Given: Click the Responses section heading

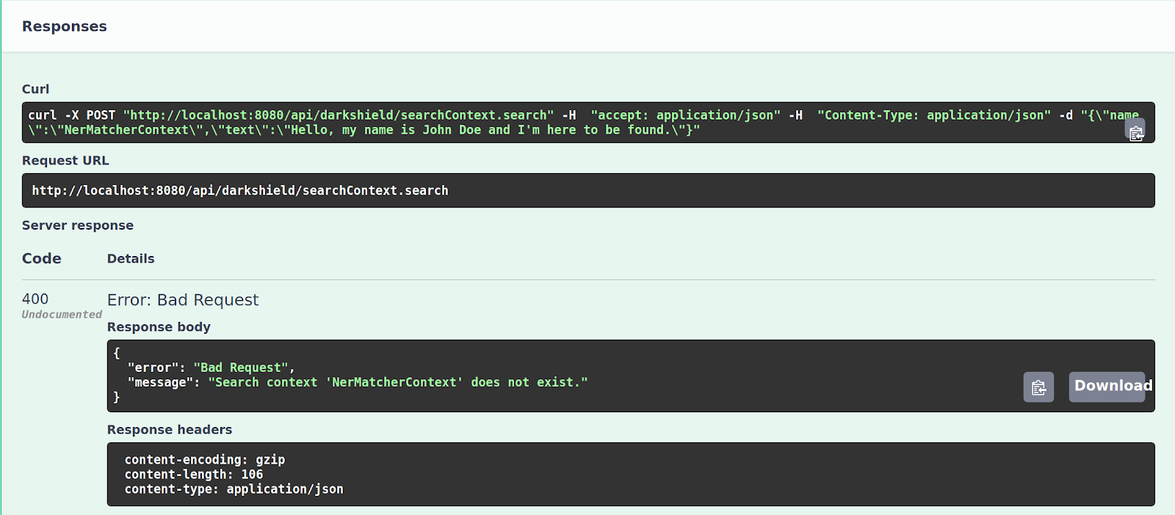Looking at the screenshot, I should 65,26.
